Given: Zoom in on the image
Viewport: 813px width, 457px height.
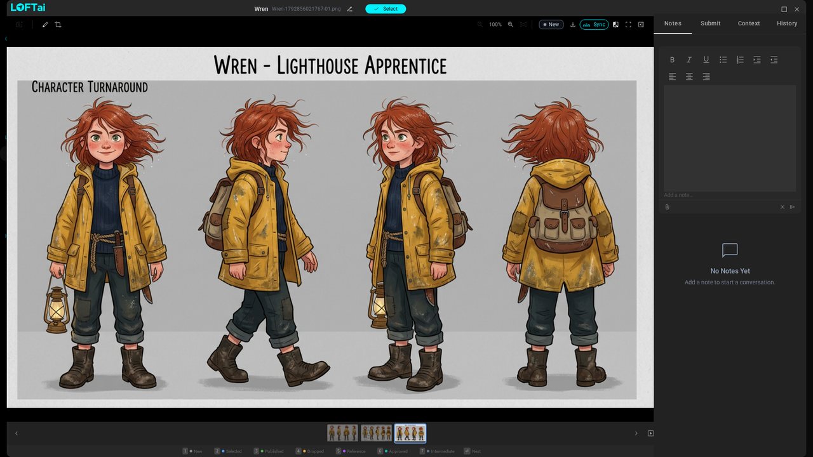Looking at the screenshot, I should click(x=510, y=25).
